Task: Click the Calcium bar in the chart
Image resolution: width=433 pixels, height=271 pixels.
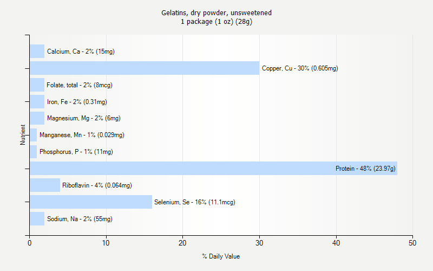Action: [37, 51]
